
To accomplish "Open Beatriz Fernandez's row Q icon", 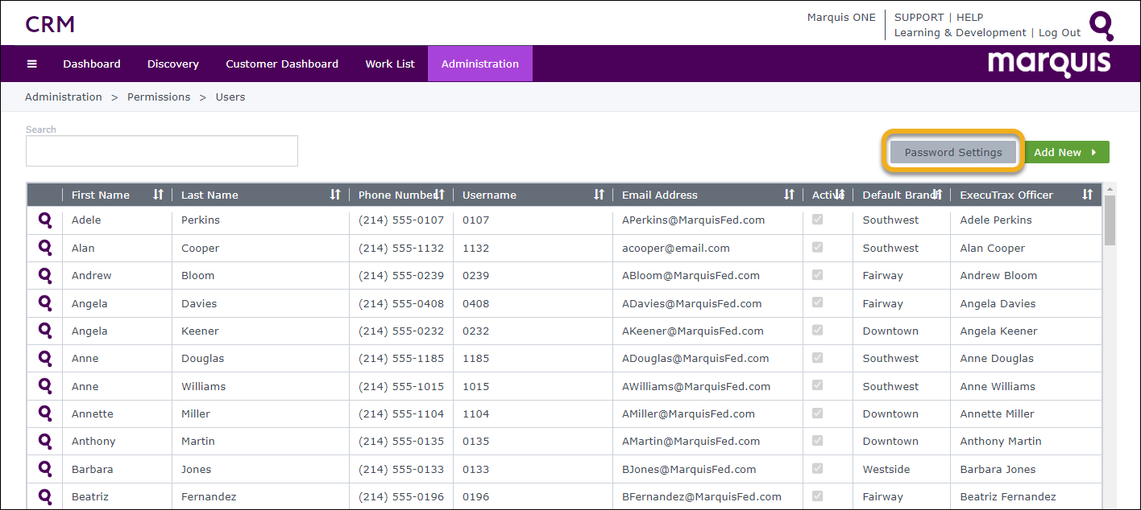I will click(45, 496).
